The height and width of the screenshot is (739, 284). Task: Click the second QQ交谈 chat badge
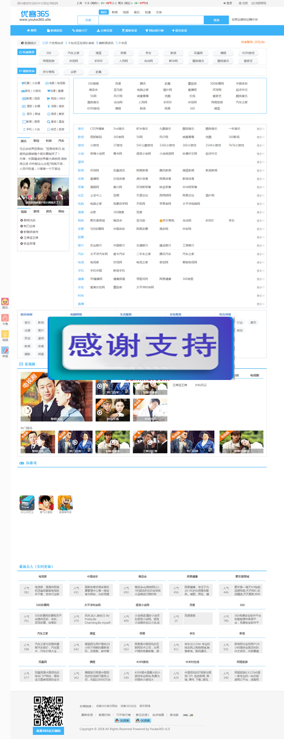point(143,721)
